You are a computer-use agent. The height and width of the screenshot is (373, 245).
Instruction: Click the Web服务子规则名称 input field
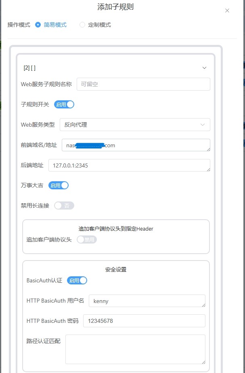point(143,84)
